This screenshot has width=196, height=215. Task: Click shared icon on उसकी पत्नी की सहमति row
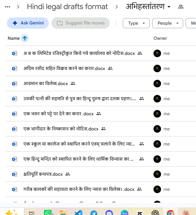142,98
